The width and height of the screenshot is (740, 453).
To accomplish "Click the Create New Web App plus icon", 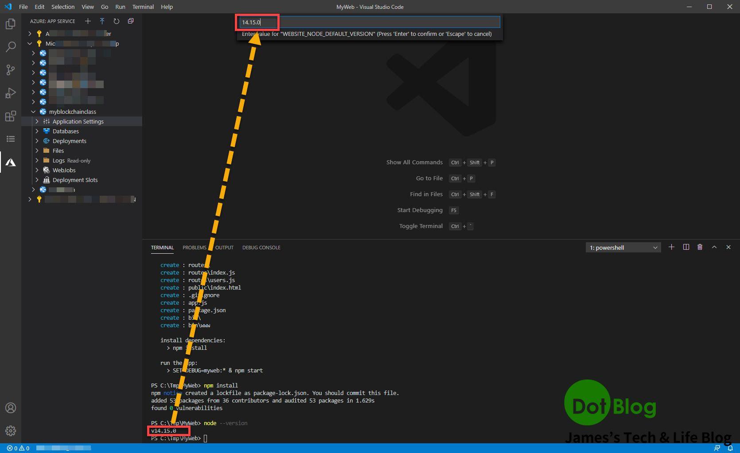I will point(88,21).
